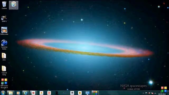This screenshot has width=169, height=95.
Task: Open the red play-button taskbar icon
Action: click(33, 93)
